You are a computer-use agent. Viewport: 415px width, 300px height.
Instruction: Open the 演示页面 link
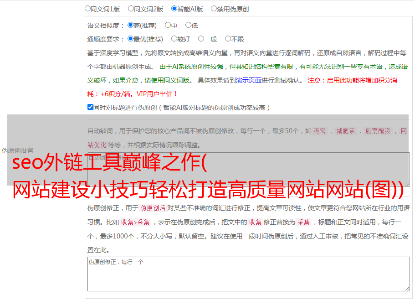249,80
